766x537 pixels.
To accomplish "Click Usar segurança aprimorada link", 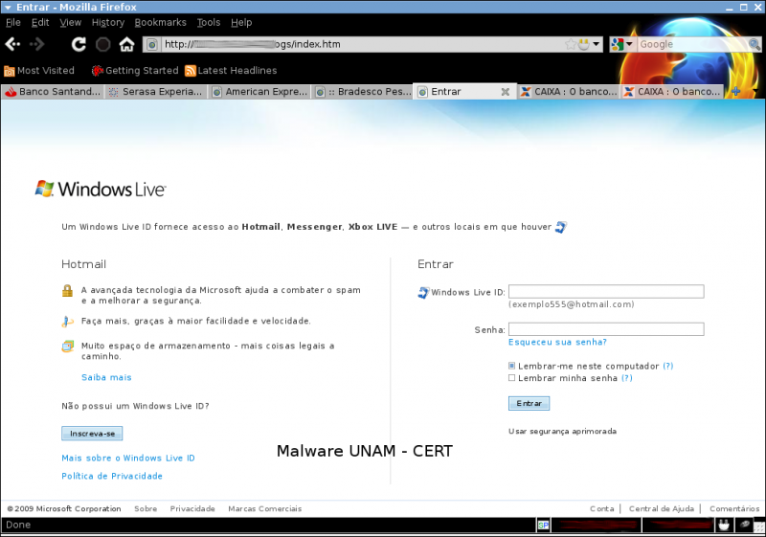I will [x=562, y=432].
